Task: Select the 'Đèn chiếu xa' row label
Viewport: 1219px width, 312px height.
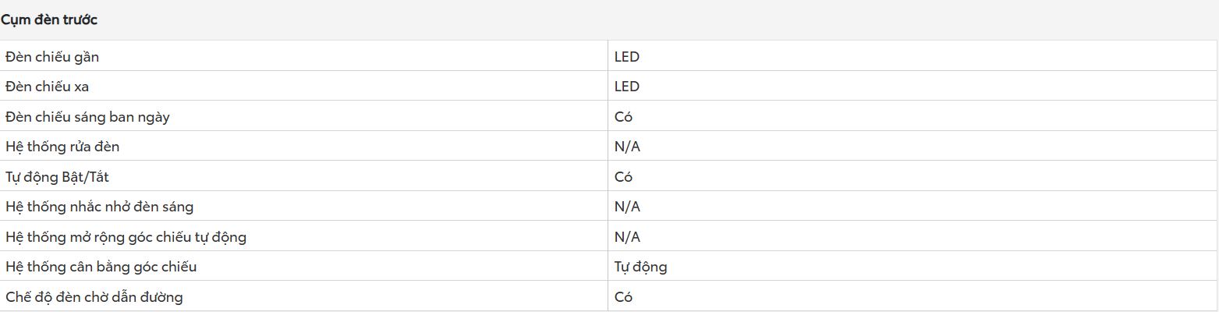Action: coord(47,87)
